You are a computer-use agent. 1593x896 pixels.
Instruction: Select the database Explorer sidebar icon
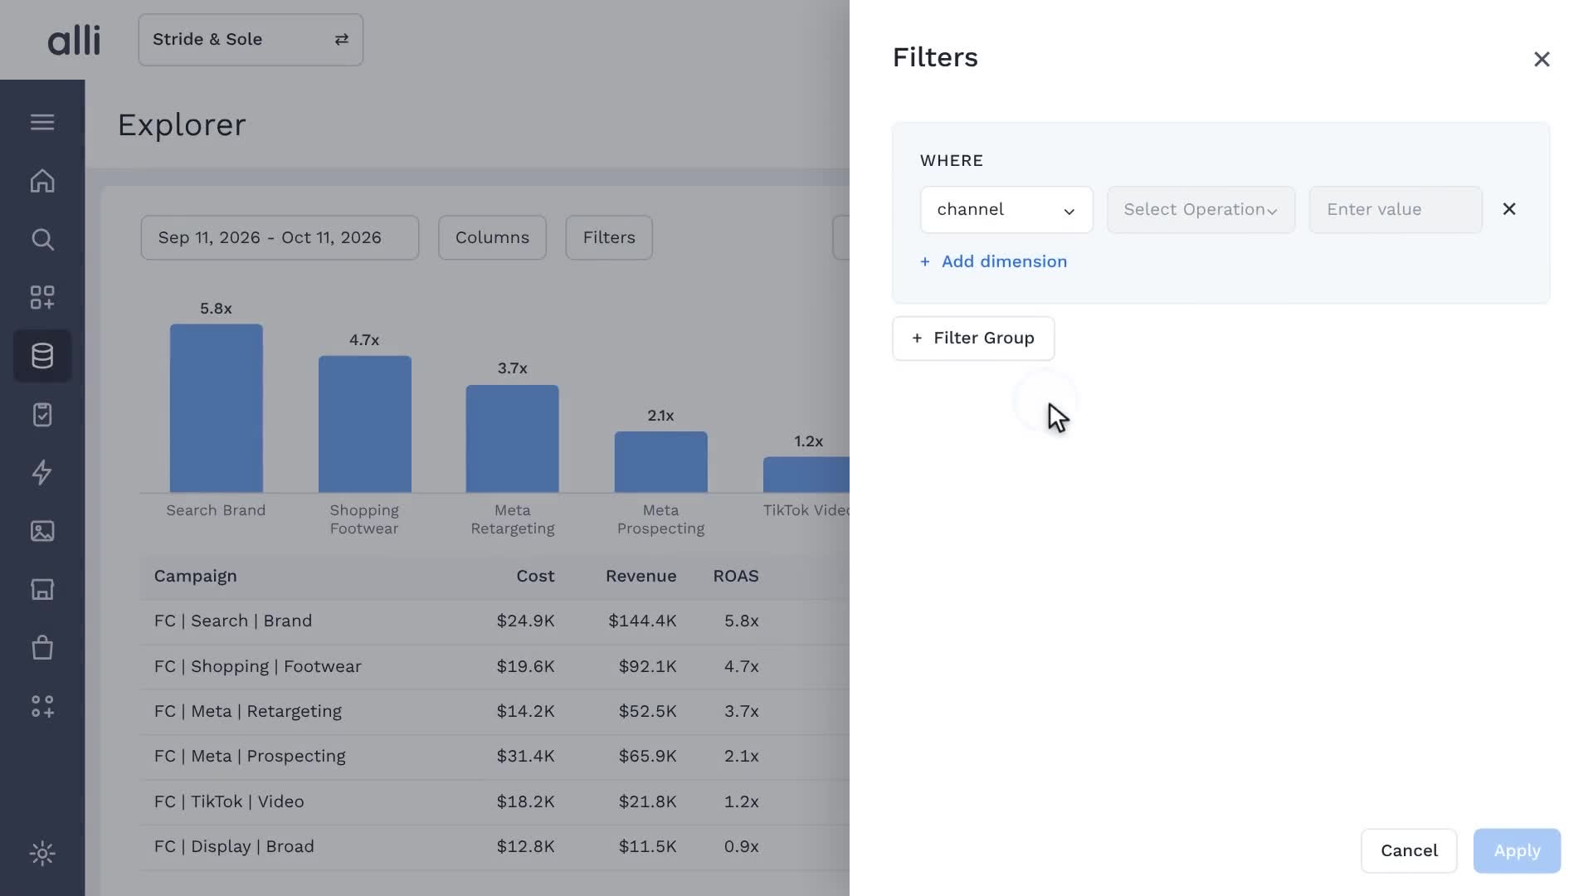tap(42, 356)
